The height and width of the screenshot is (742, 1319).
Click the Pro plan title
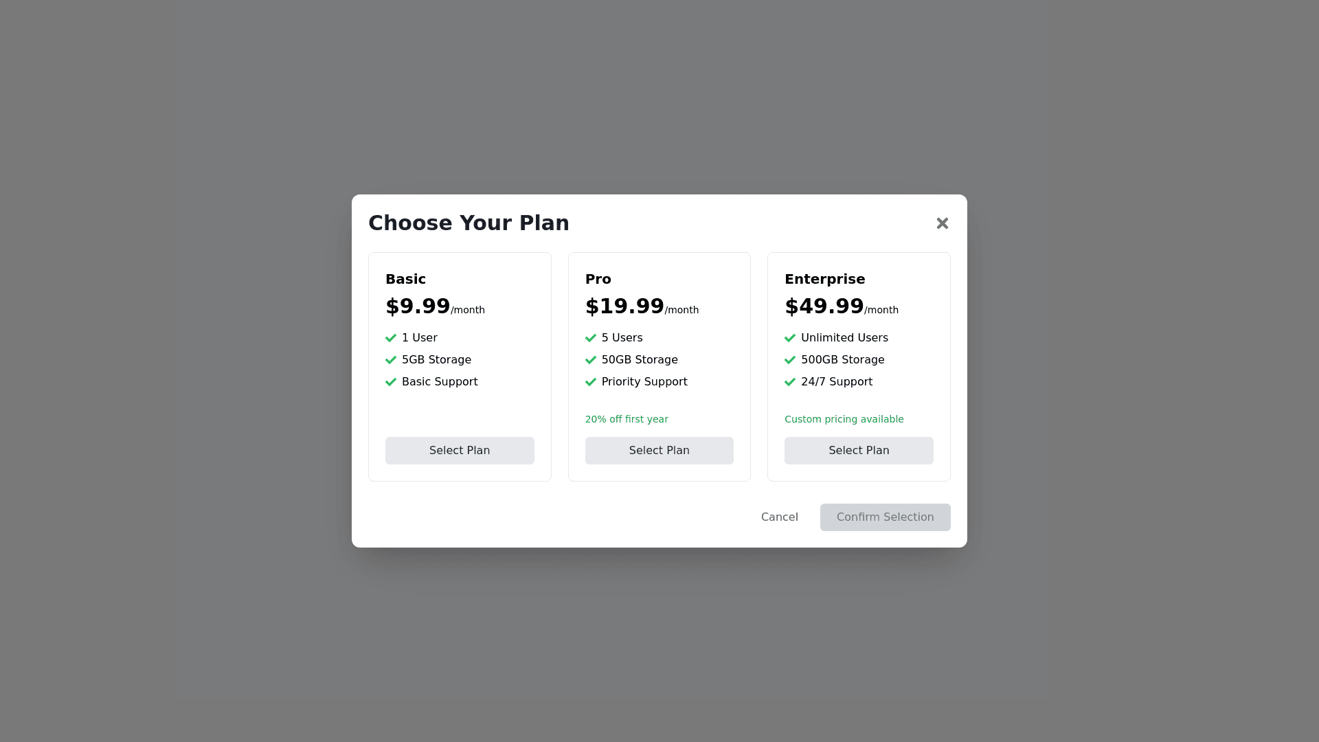tap(598, 279)
